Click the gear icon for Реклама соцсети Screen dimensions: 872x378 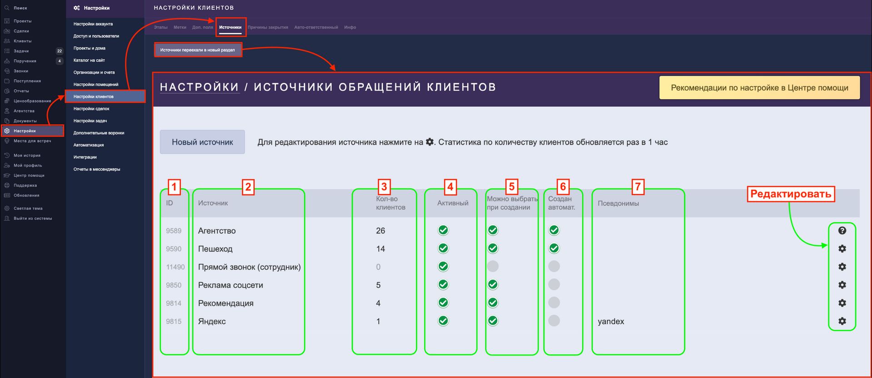click(842, 285)
